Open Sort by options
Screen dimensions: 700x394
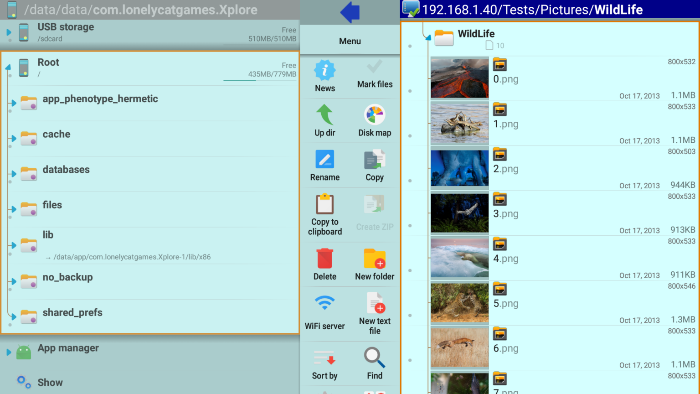(x=324, y=363)
